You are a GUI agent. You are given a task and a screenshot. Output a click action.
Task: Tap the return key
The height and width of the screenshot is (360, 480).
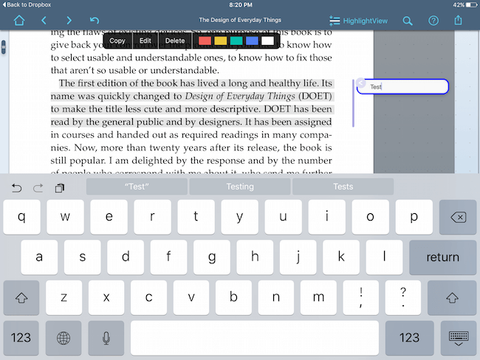442,257
